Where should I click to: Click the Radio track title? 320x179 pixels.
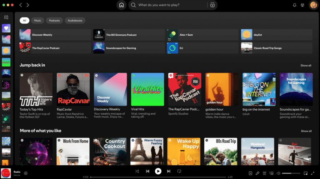(17, 172)
